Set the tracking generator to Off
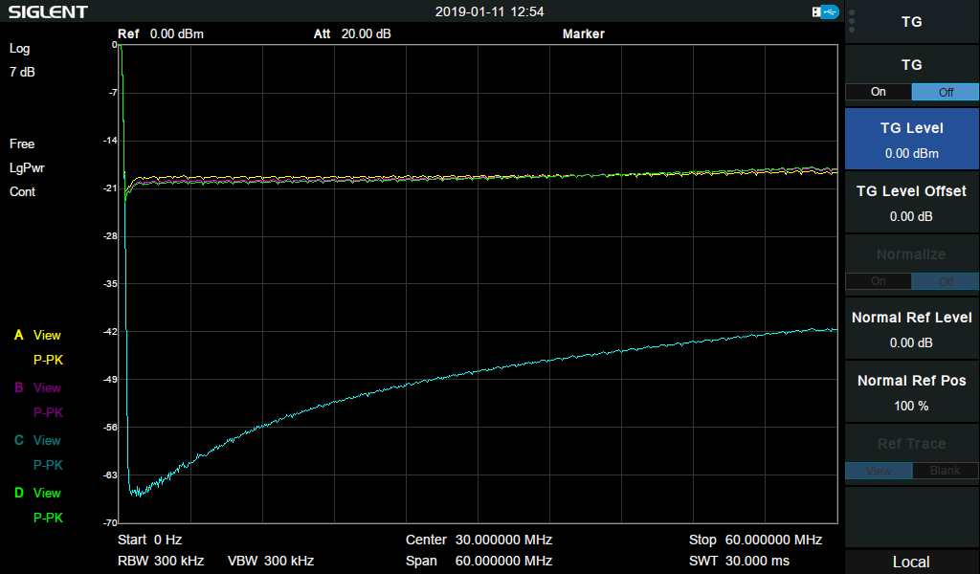The height and width of the screenshot is (574, 980). pos(945,92)
